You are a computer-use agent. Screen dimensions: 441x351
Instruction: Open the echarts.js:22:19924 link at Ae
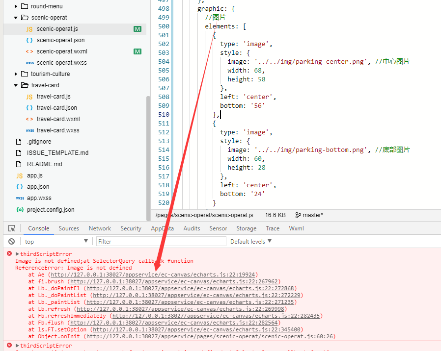[x=153, y=275]
